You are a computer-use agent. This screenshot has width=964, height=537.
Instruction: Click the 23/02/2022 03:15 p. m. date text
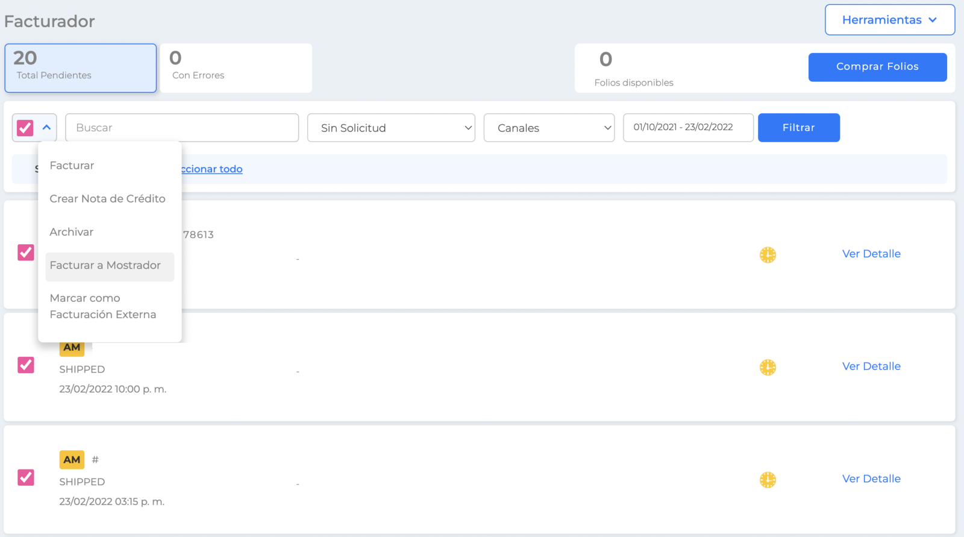click(x=111, y=501)
